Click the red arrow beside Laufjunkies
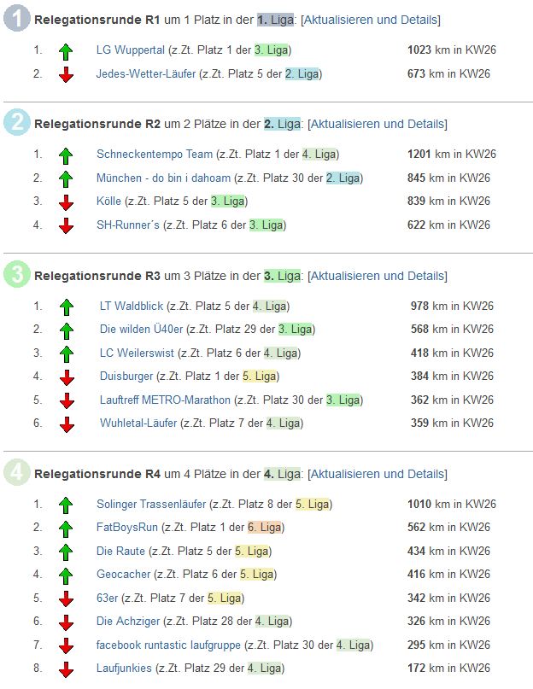The width and height of the screenshot is (533, 689). (x=66, y=669)
